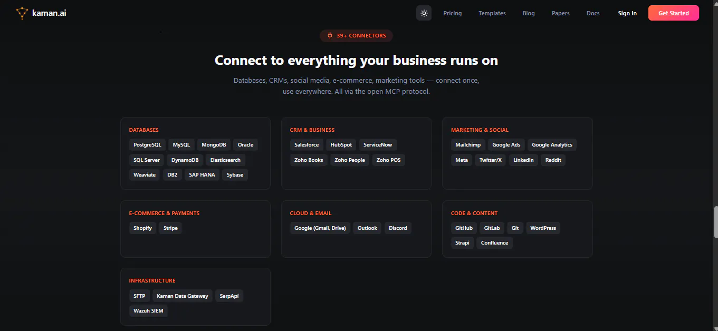Click the Salesforce connector
The height and width of the screenshot is (331, 718).
[307, 145]
